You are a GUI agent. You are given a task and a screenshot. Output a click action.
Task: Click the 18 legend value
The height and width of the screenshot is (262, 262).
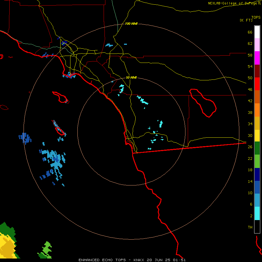tap(250, 170)
